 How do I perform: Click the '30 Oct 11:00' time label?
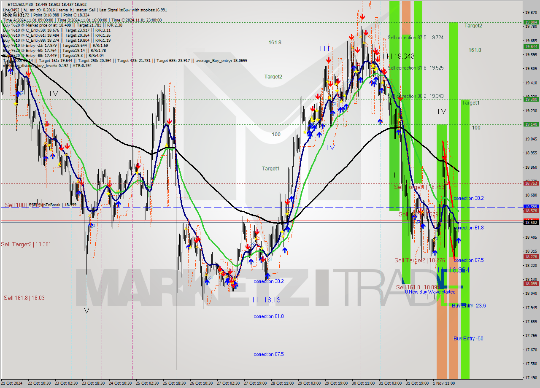pos(364,383)
